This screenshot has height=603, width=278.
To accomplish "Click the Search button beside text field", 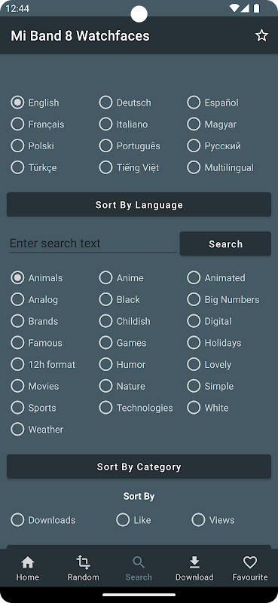I will click(225, 243).
